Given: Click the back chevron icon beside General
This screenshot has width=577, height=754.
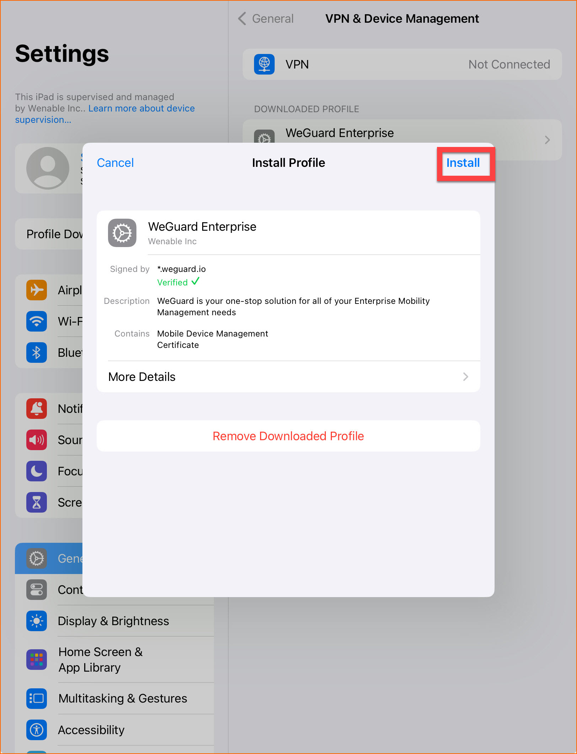Looking at the screenshot, I should coord(242,18).
